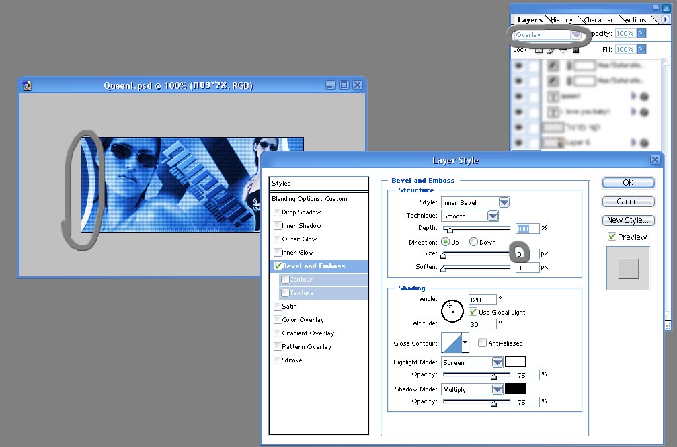Screen dimensions: 677x447
Task: Enable the Drop Shadow effect checkbox
Action: click(x=278, y=212)
